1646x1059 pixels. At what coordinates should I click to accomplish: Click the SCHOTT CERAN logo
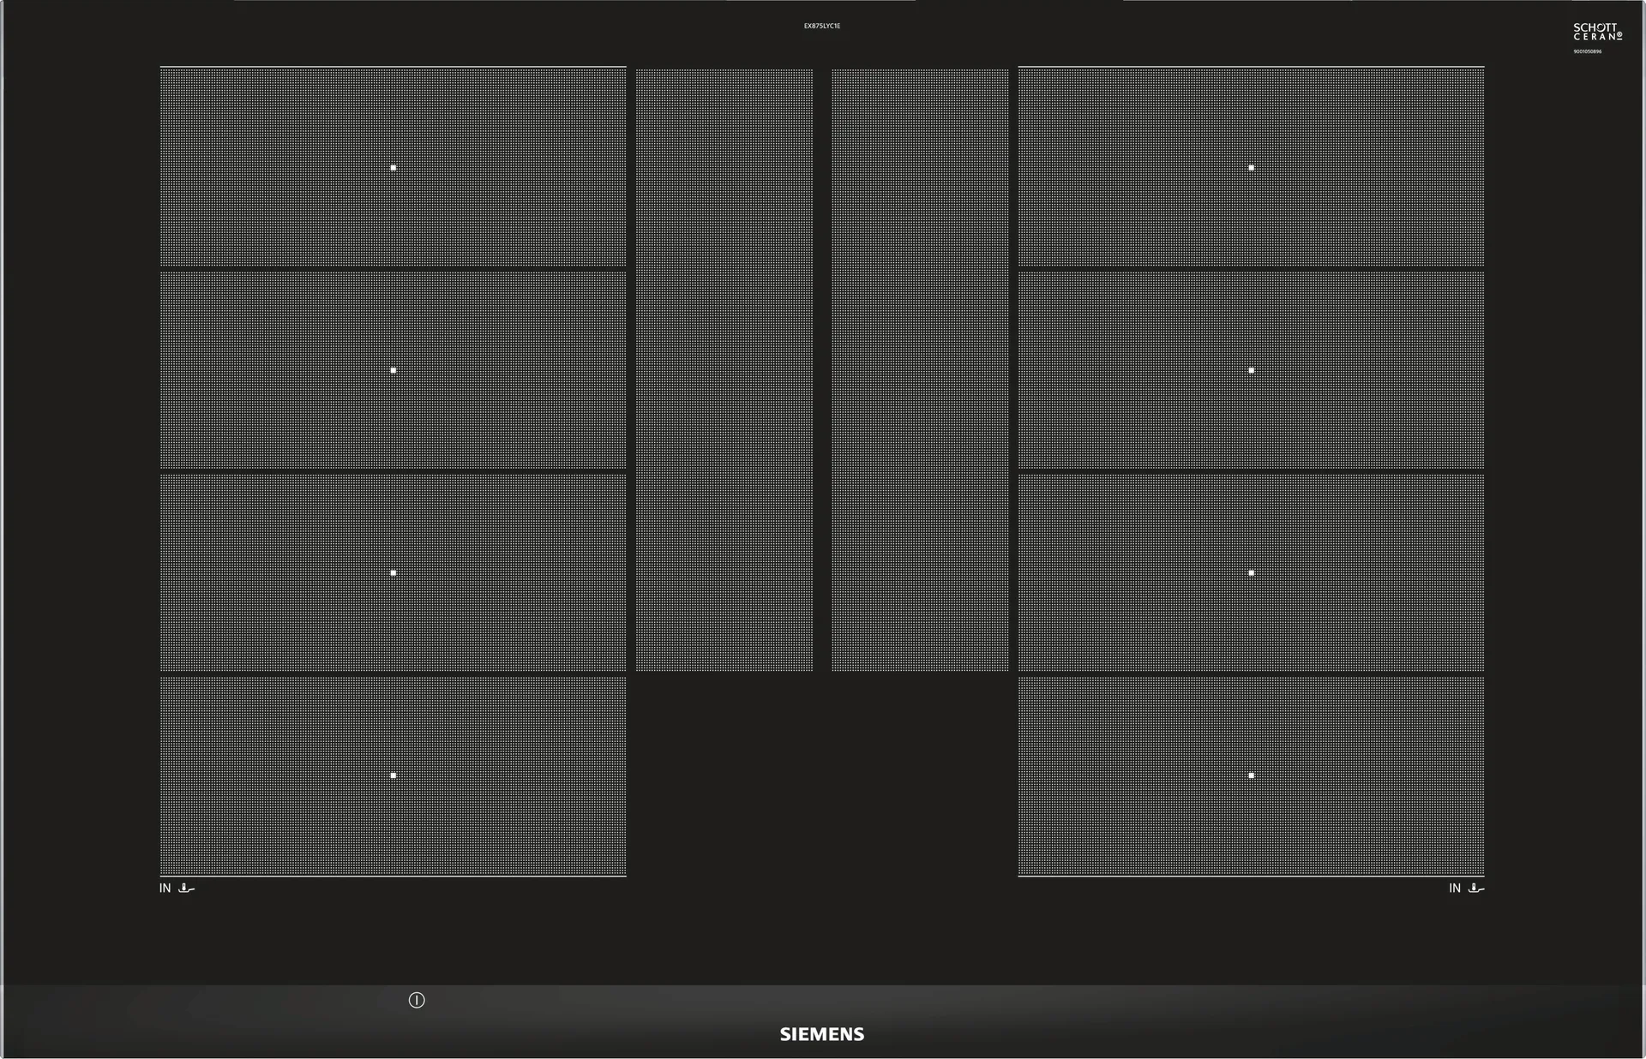(x=1596, y=32)
